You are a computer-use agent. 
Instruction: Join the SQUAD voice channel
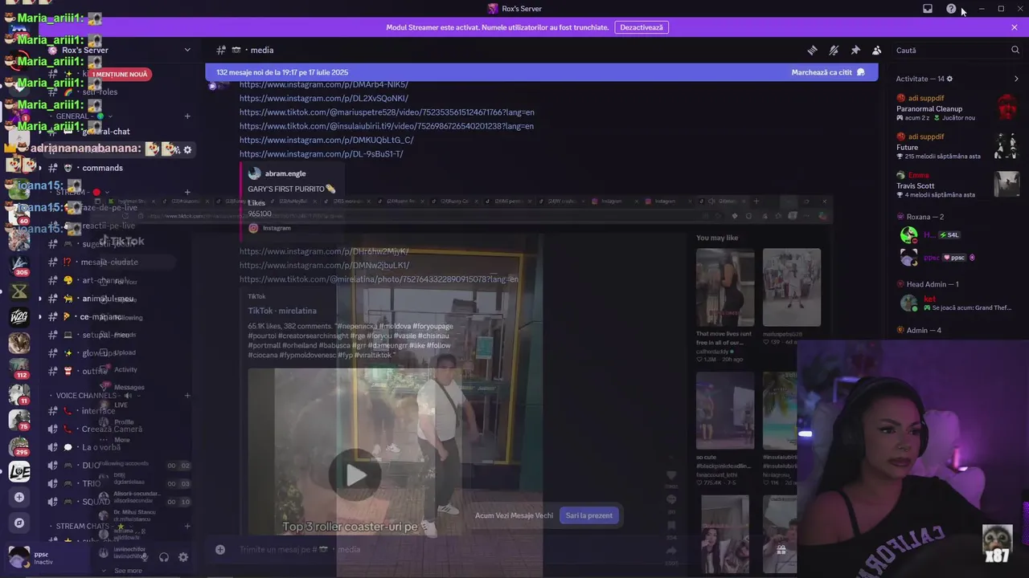click(x=118, y=502)
